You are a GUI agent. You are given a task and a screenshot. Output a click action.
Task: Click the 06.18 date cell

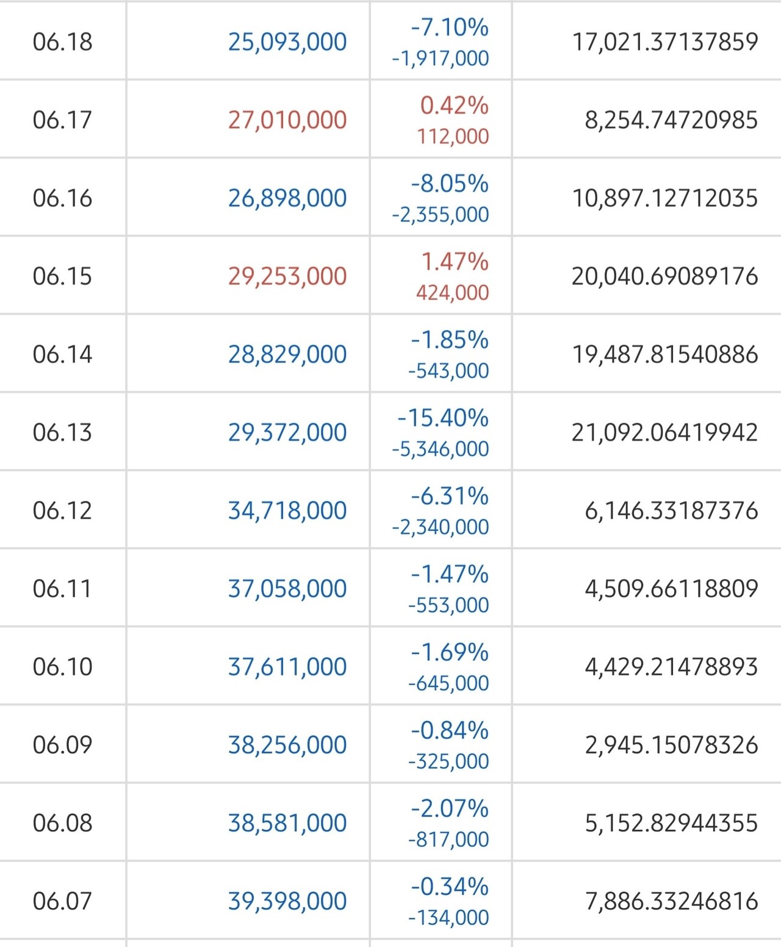point(62,41)
